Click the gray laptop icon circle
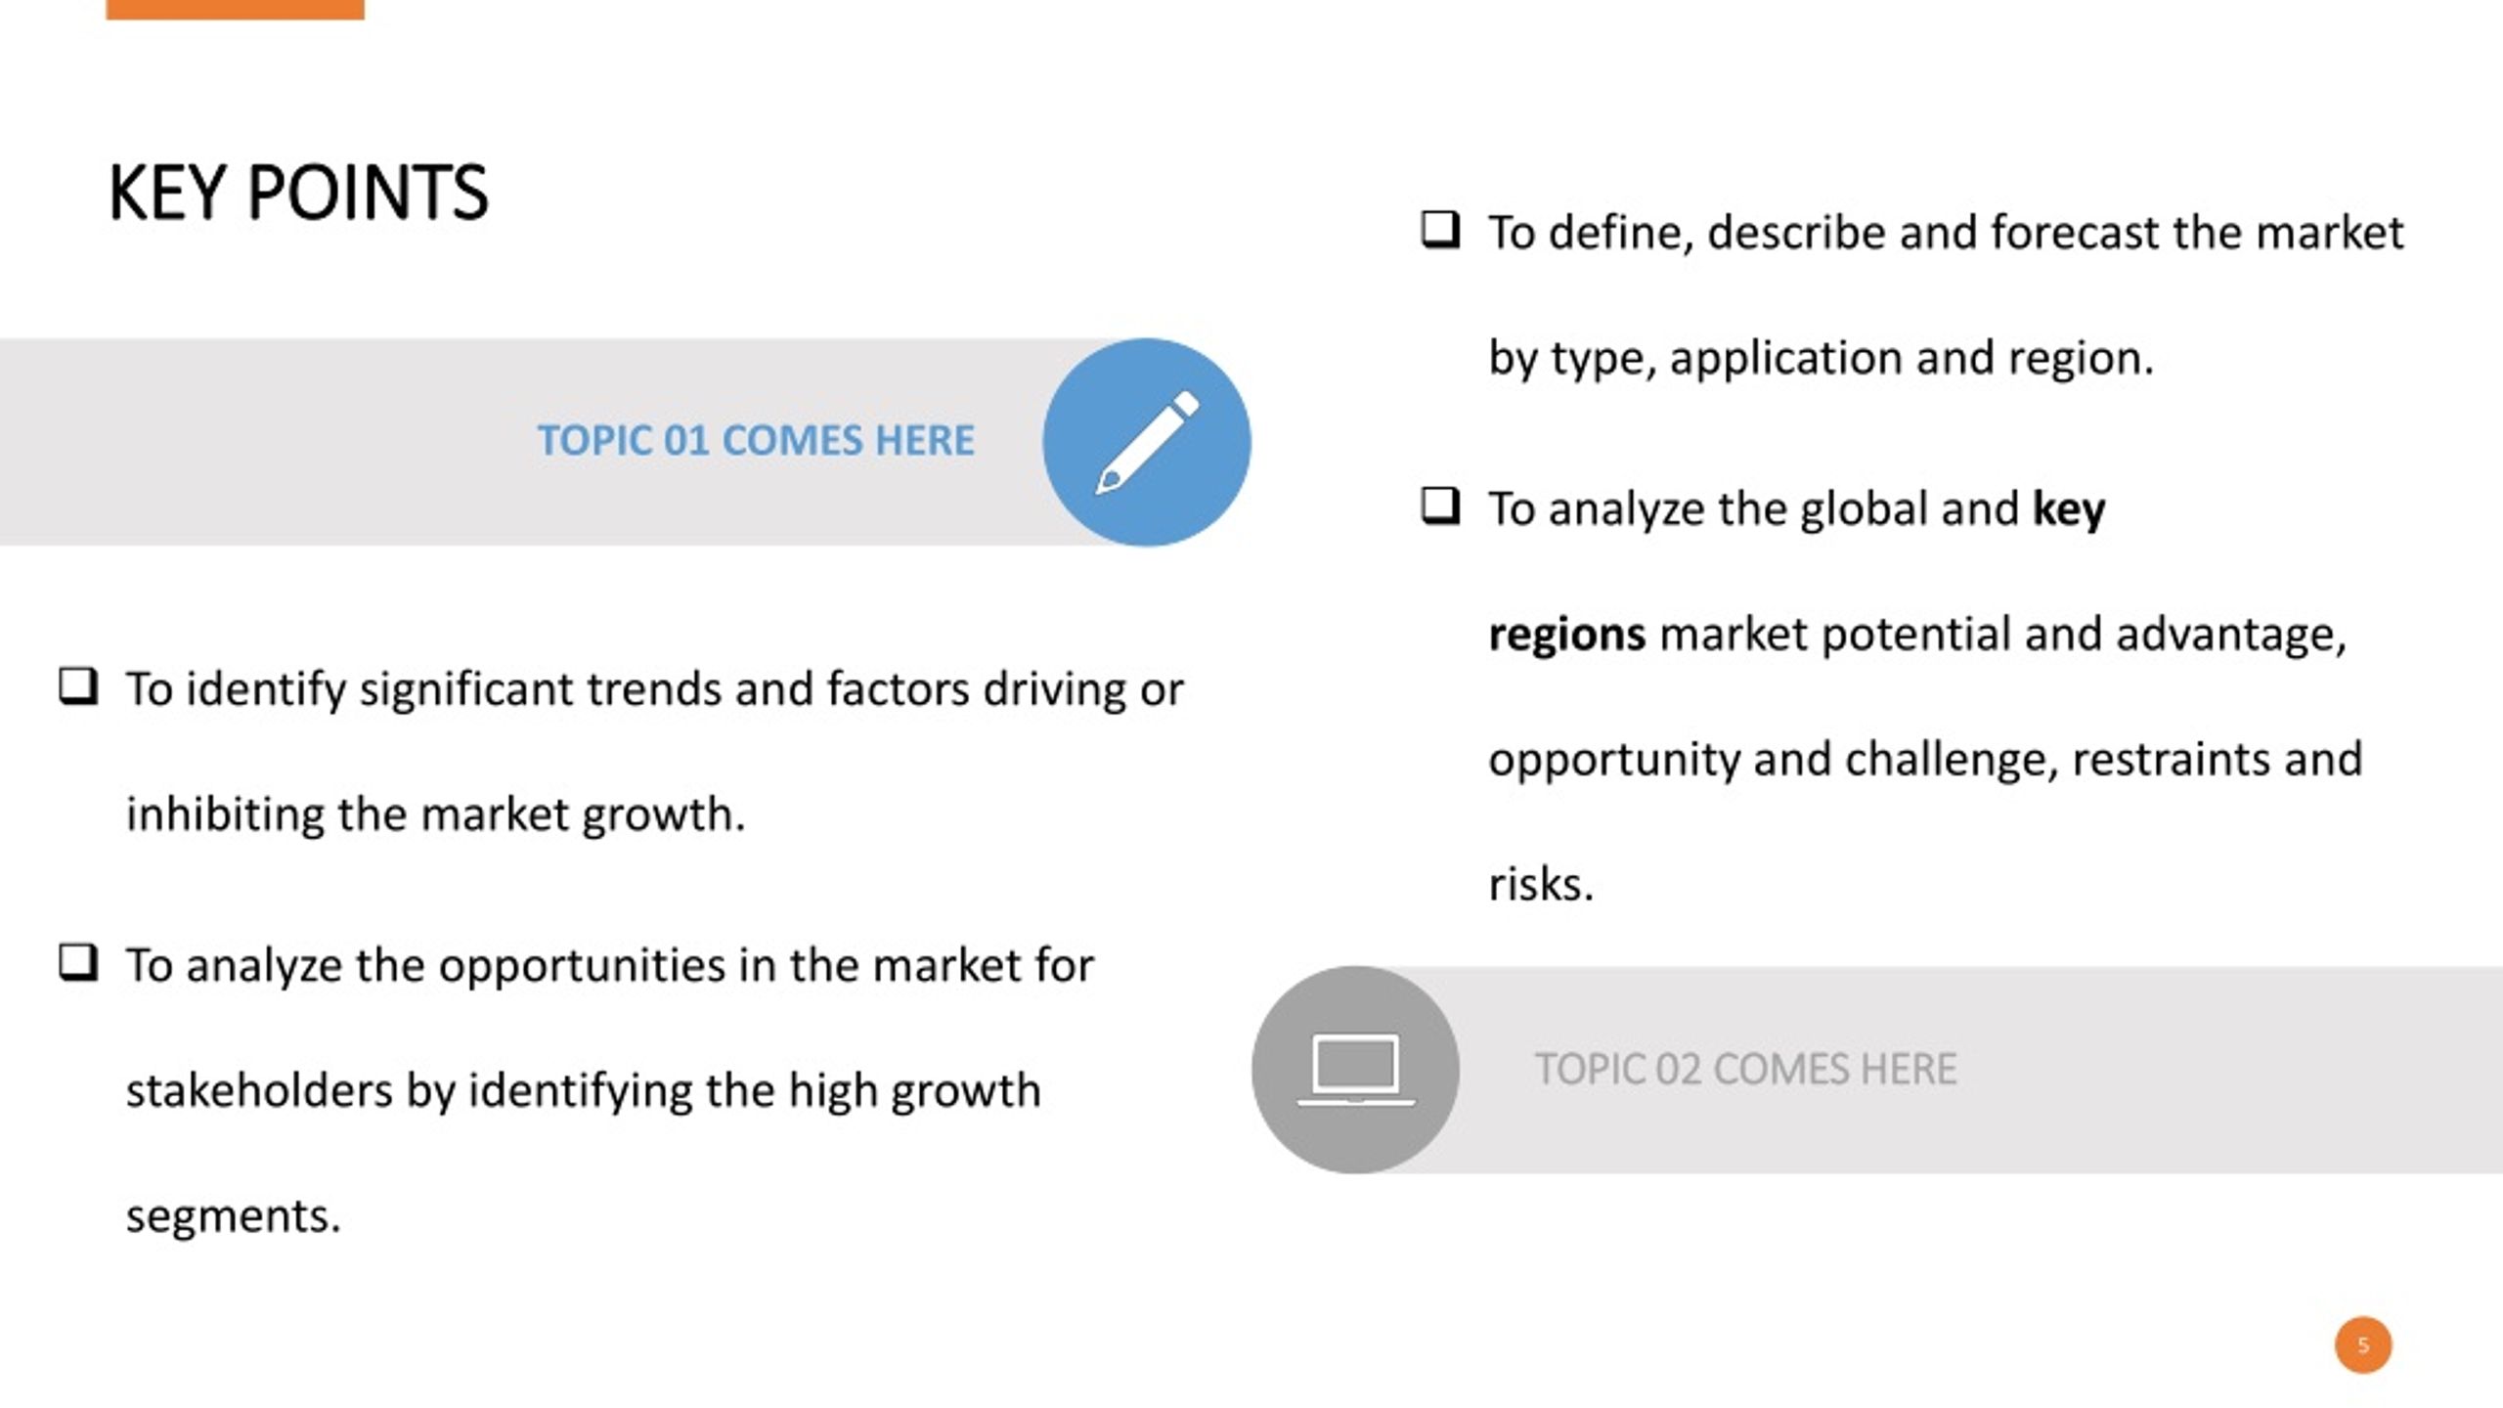2503x1408 pixels. [x=1355, y=1070]
